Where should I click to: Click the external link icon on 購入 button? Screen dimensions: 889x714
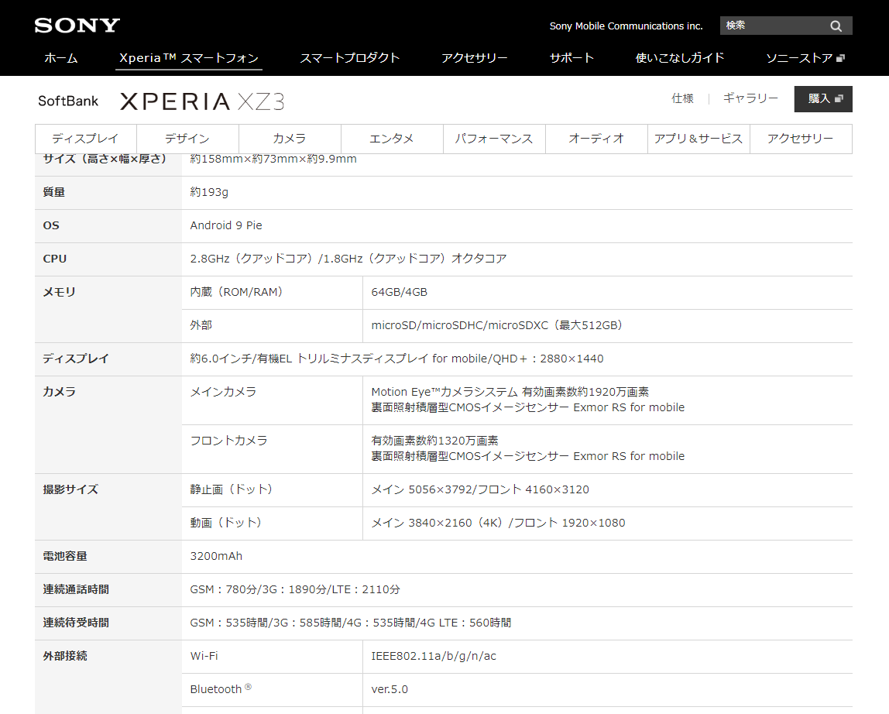pos(839,98)
